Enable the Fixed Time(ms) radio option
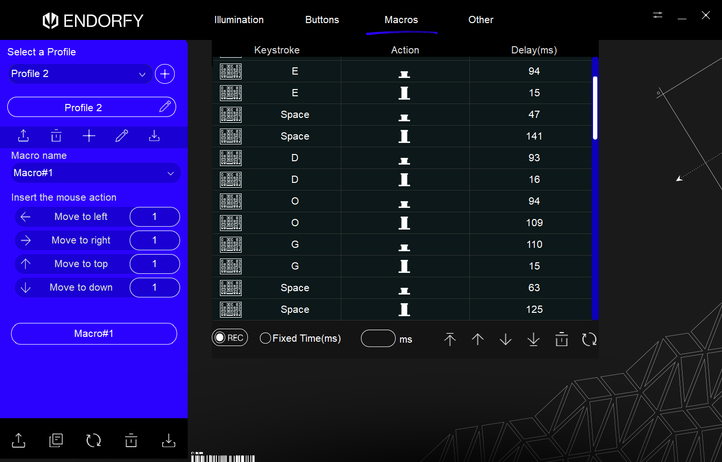Image resolution: width=722 pixels, height=462 pixels. (x=265, y=338)
